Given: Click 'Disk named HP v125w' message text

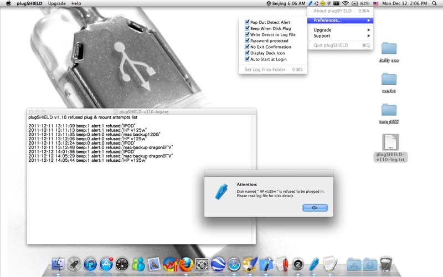Looking at the screenshot, I should click(x=281, y=191).
